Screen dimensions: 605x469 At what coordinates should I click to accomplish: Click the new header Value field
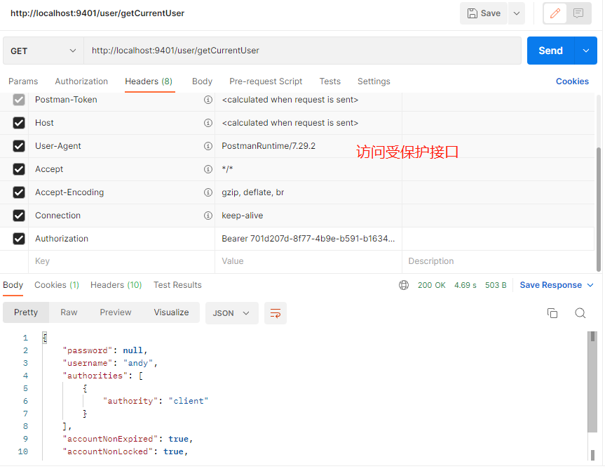pos(308,262)
